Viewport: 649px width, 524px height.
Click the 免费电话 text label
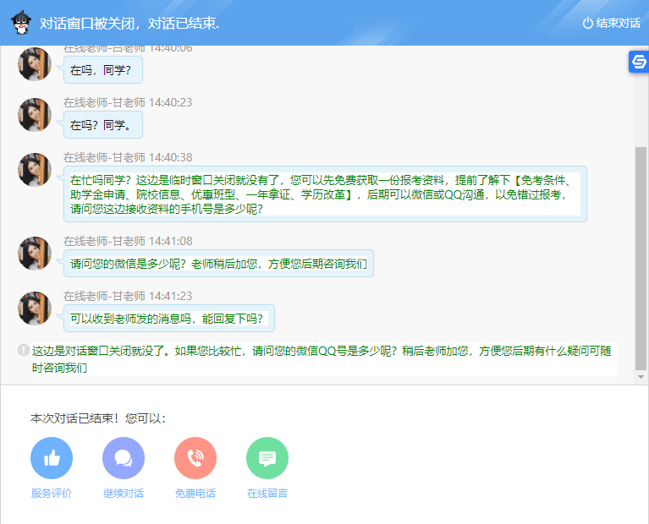pos(195,494)
